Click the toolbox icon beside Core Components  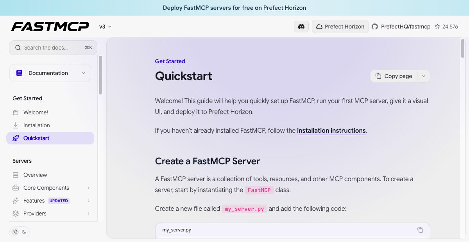16,188
